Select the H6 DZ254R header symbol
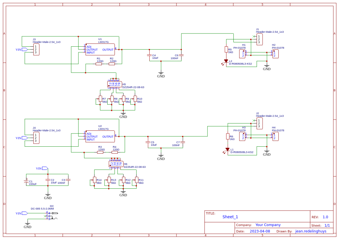339x240 pixels. coord(116,164)
